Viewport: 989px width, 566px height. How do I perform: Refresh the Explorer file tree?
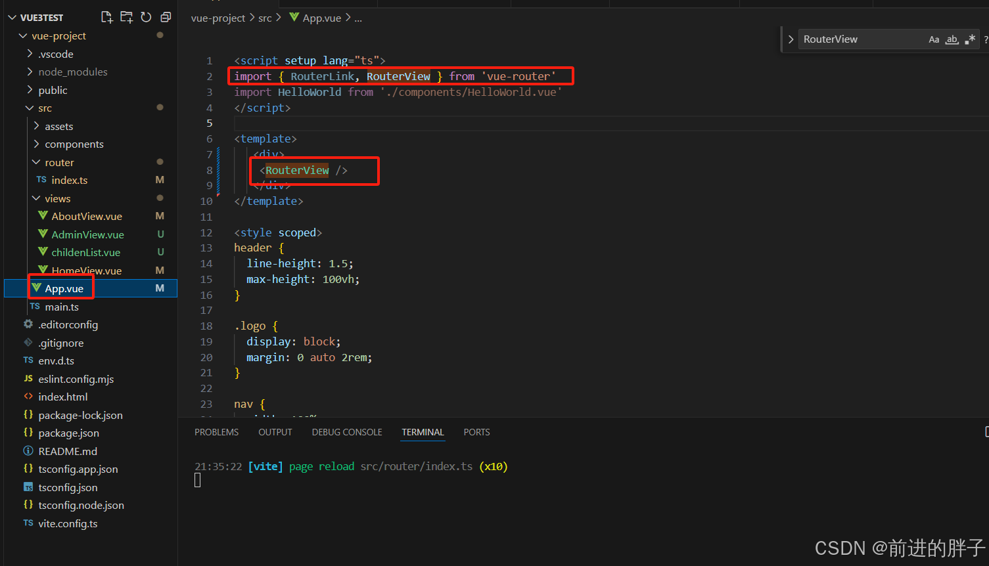tap(146, 17)
